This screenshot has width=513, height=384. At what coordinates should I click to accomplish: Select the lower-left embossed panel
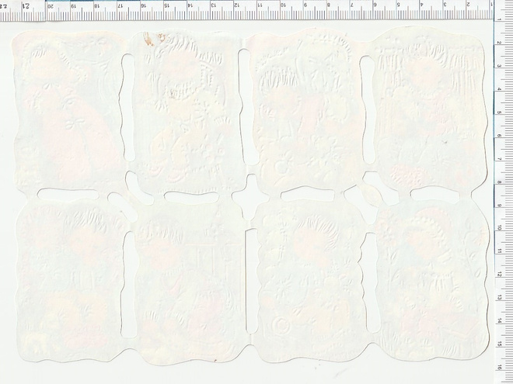(70, 280)
